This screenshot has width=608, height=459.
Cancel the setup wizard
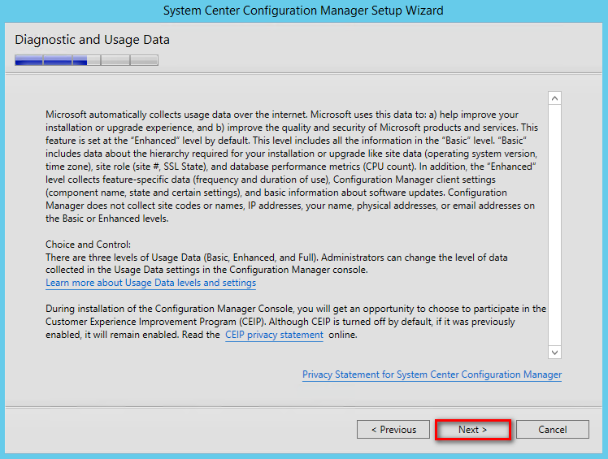[553, 430]
